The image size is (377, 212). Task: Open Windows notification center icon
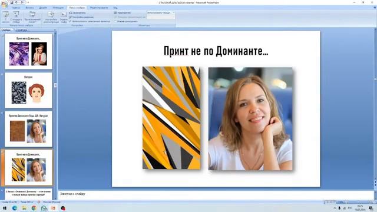(x=371, y=208)
